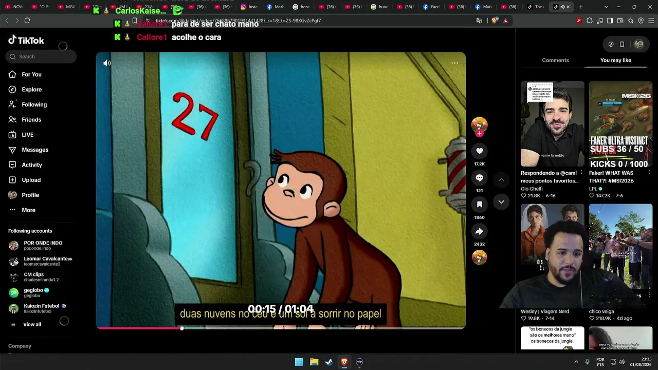Open options for the Respondendo video

pos(581,173)
